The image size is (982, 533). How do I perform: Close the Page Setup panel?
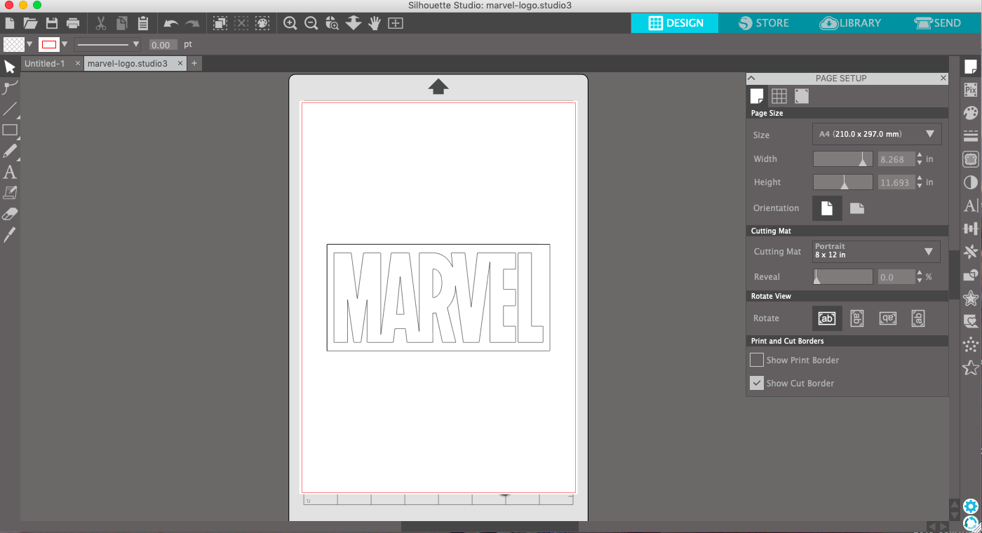click(x=943, y=79)
